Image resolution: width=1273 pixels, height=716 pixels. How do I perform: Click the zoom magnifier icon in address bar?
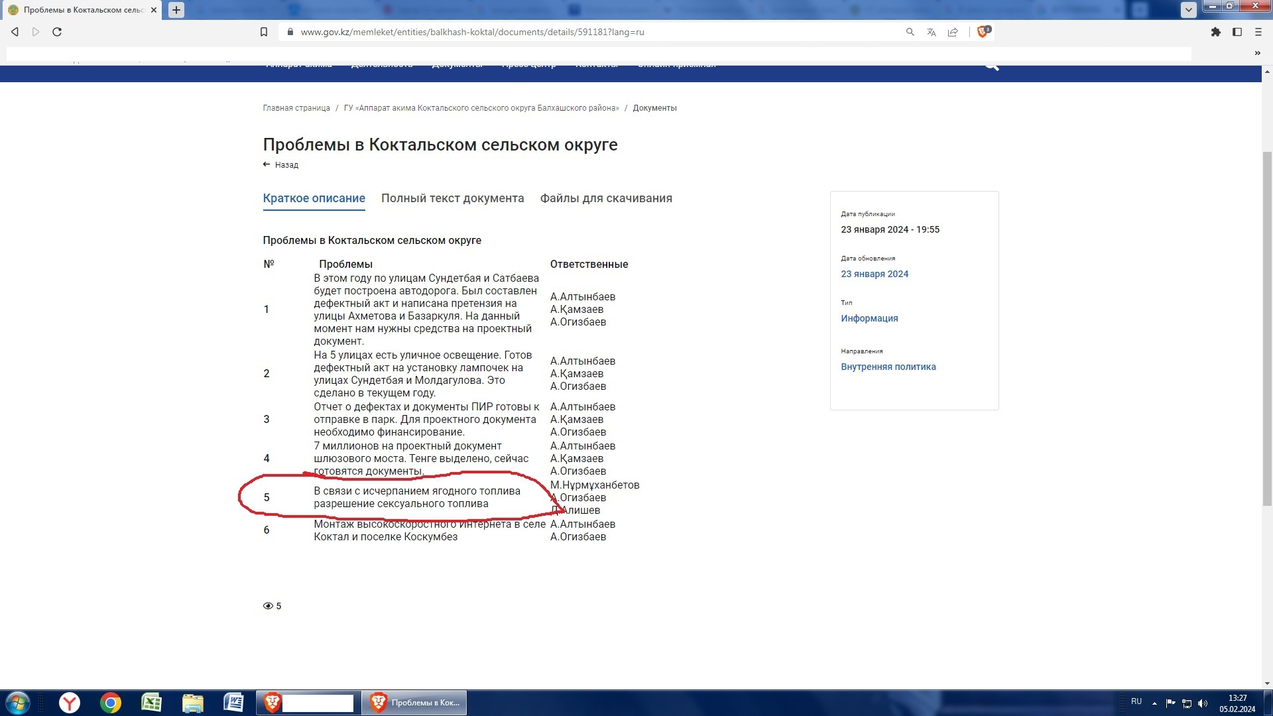pyautogui.click(x=910, y=32)
